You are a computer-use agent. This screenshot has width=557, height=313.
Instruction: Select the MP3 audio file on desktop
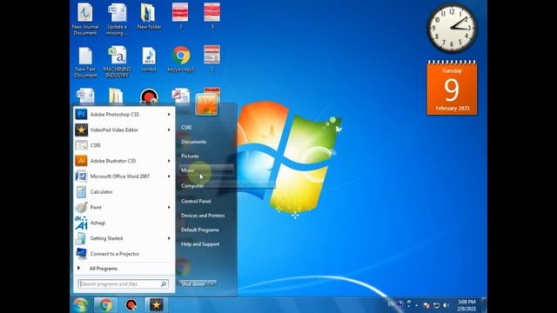tap(149, 59)
